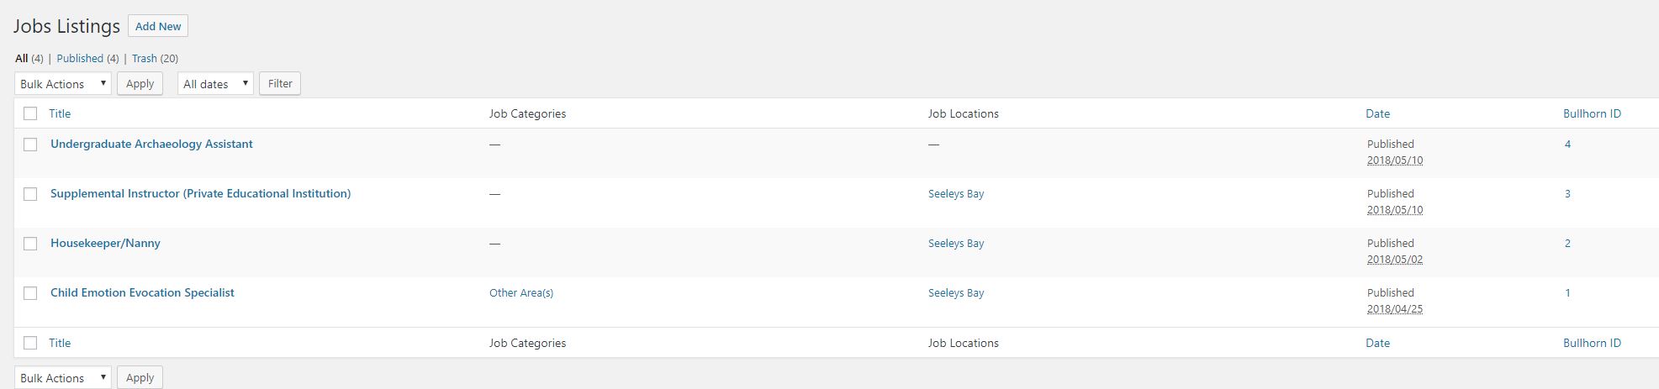Sort by Bullhorn ID column header
Screen dimensions: 1659x389
coord(1592,113)
